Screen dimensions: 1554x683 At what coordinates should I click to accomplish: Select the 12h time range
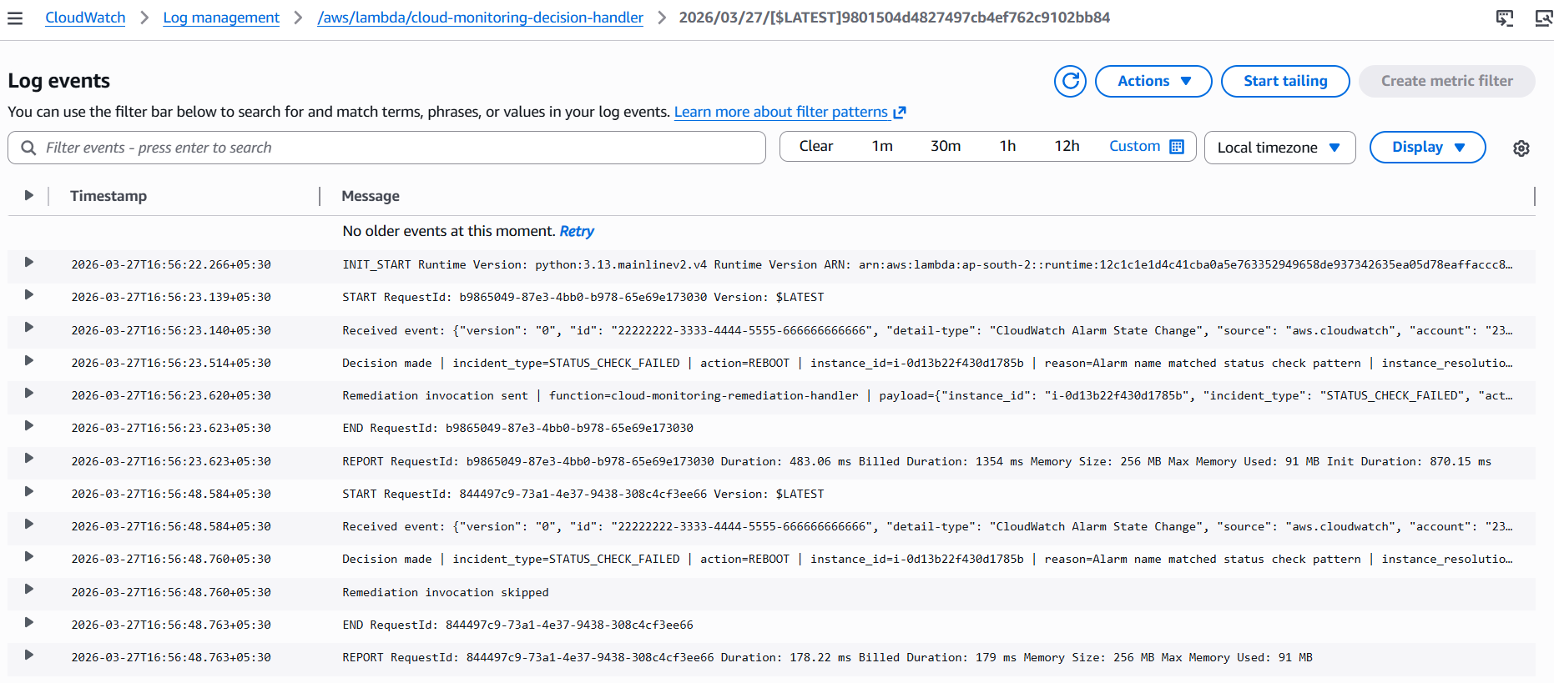[1067, 146]
